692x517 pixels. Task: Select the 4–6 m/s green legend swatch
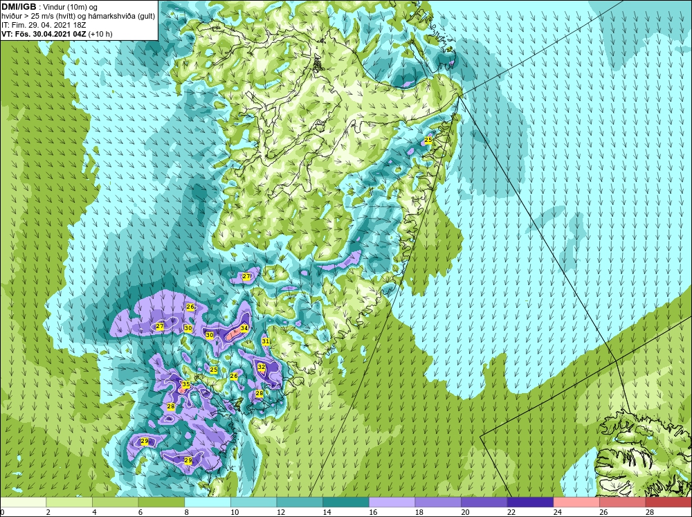pos(115,502)
